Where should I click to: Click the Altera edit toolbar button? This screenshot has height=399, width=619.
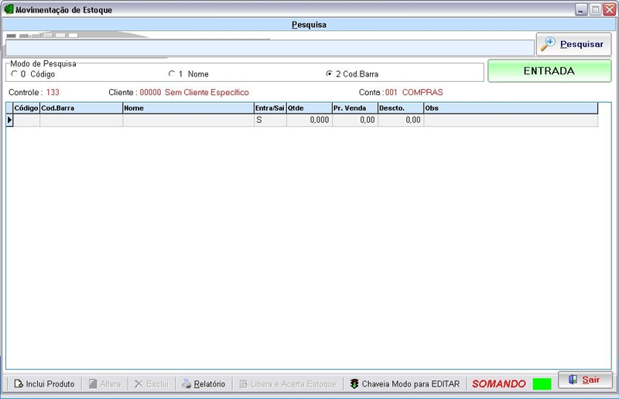(104, 384)
